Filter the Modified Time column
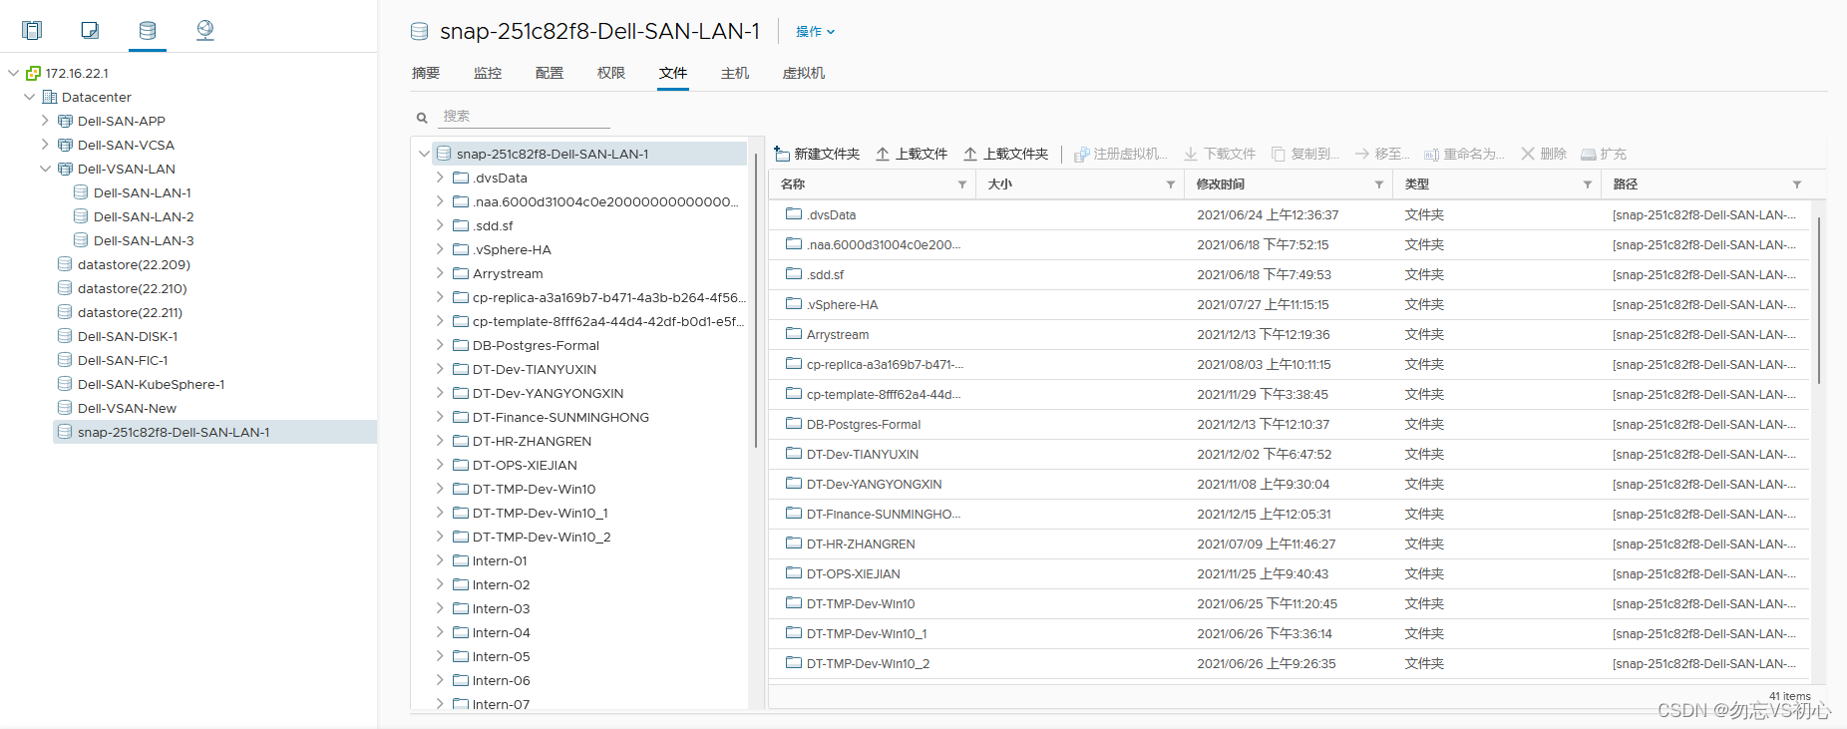 1379,184
